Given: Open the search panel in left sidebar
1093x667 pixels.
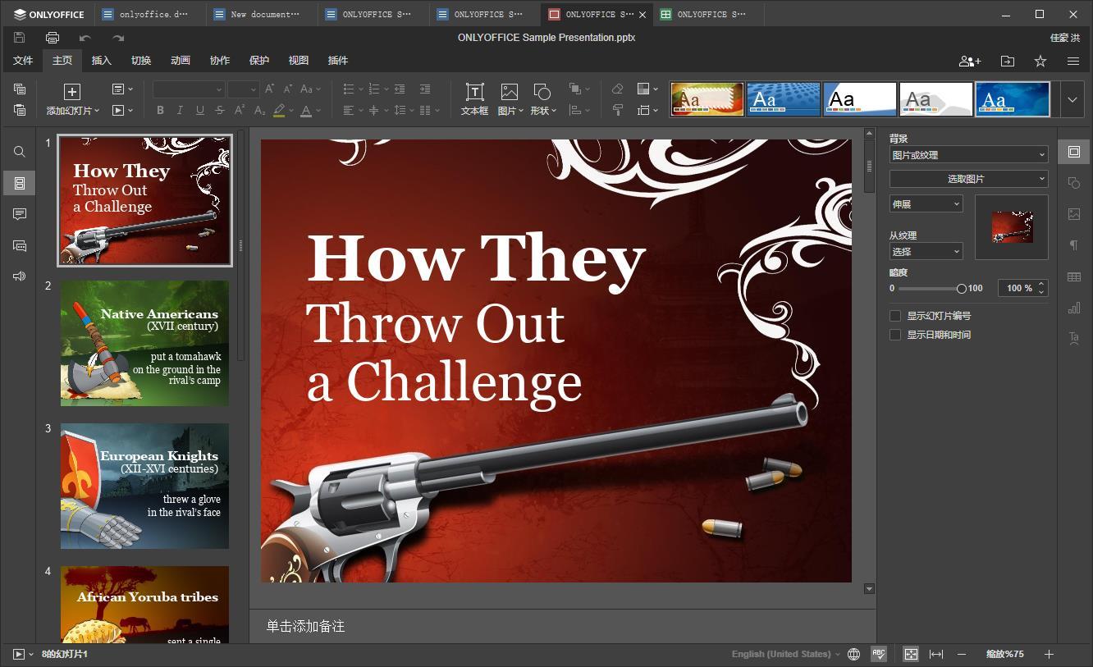Looking at the screenshot, I should pos(20,152).
